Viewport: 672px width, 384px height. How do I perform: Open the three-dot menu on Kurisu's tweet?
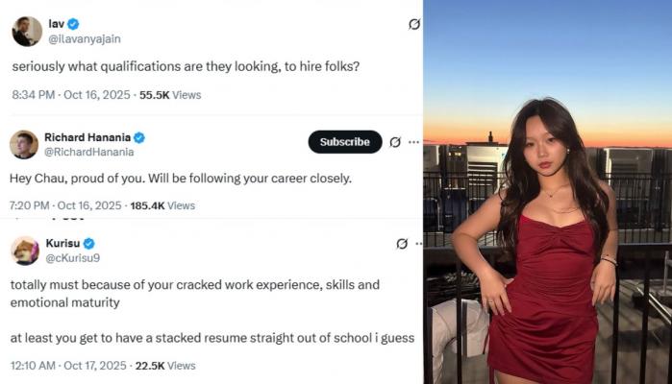(419, 244)
